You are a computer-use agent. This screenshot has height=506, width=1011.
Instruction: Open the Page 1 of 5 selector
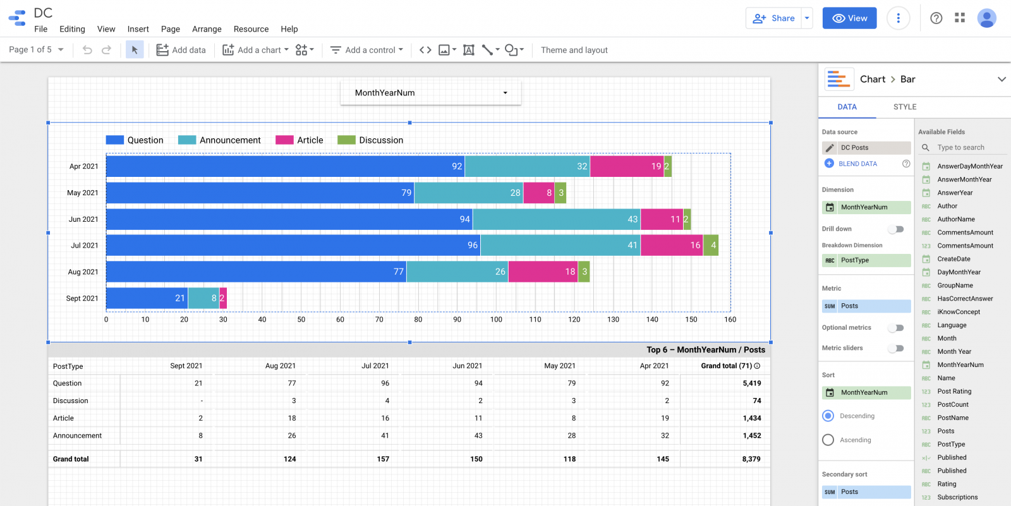[x=36, y=50]
